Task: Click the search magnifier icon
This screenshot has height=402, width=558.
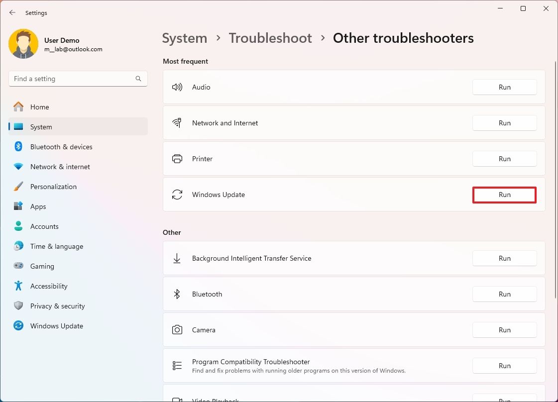Action: tap(138, 79)
